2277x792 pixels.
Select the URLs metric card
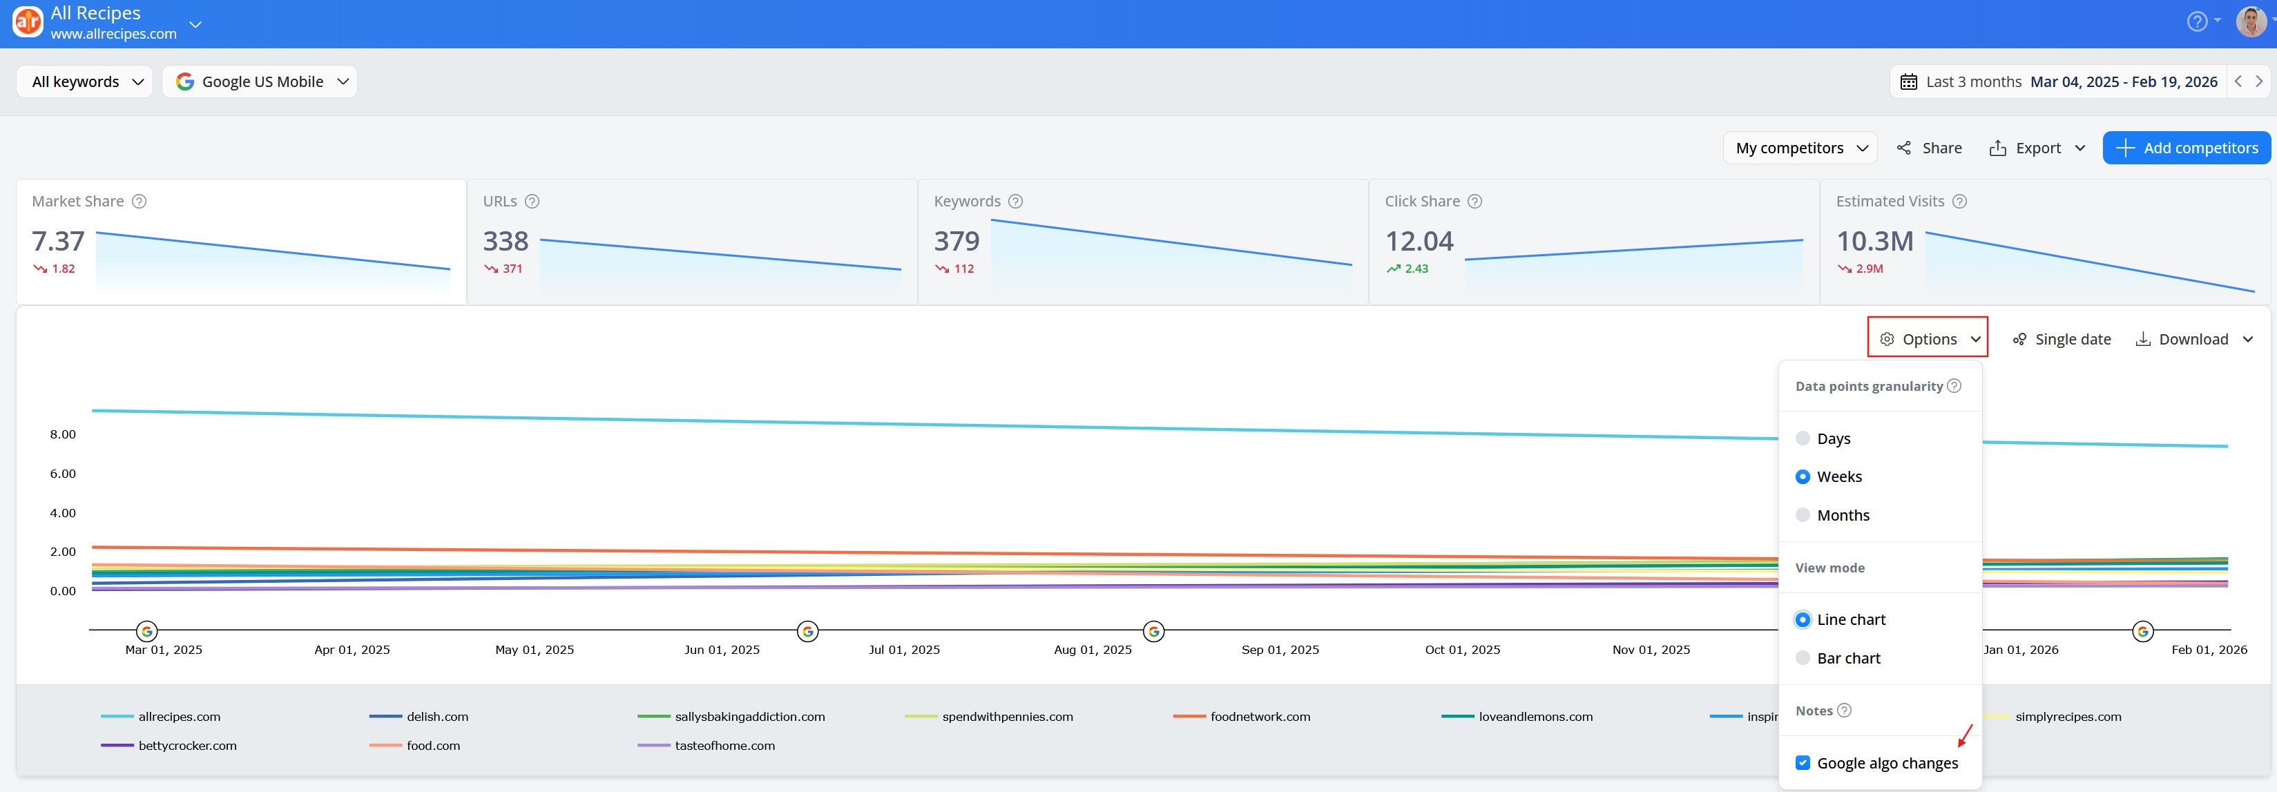click(x=692, y=242)
